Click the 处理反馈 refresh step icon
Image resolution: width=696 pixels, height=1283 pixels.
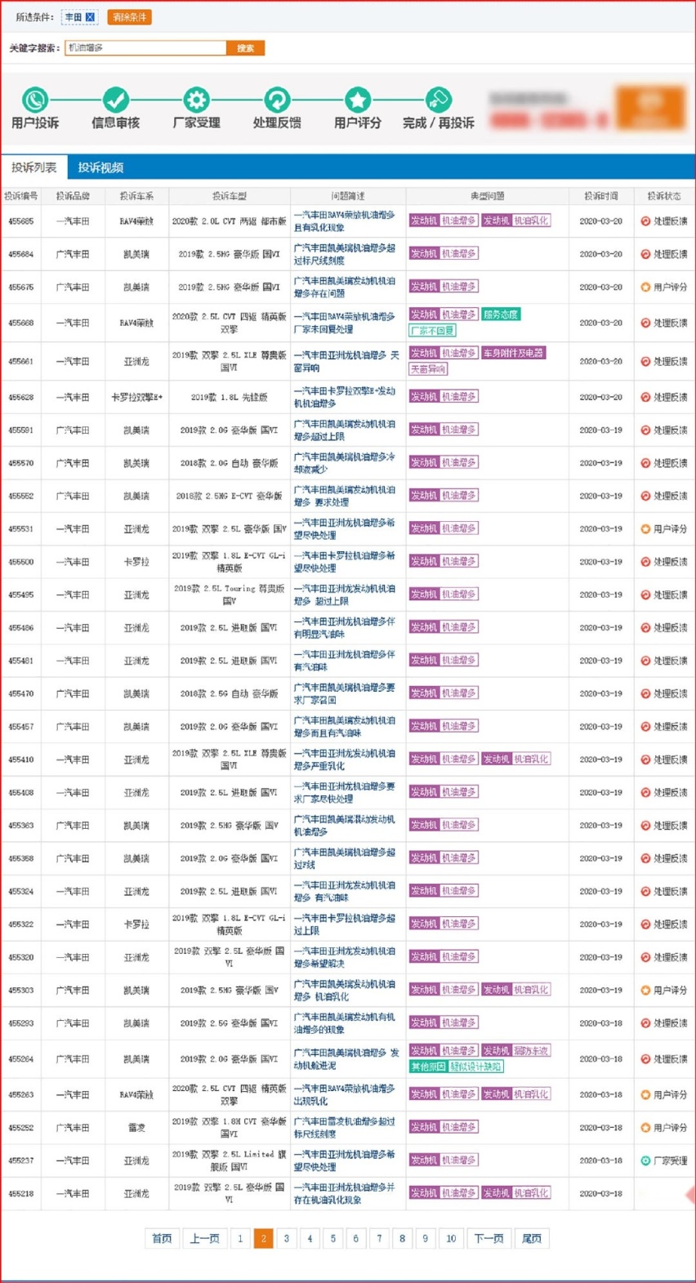pos(277,100)
